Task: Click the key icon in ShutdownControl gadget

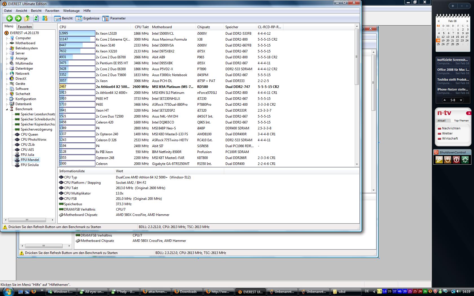Action: [x=439, y=160]
